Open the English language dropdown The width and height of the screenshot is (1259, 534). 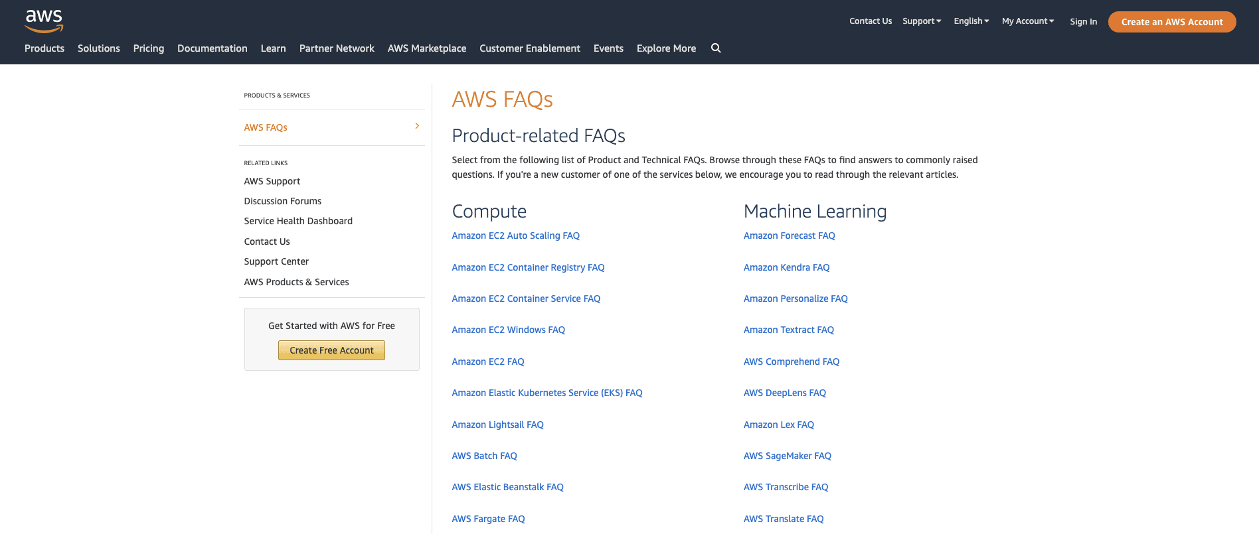tap(971, 21)
